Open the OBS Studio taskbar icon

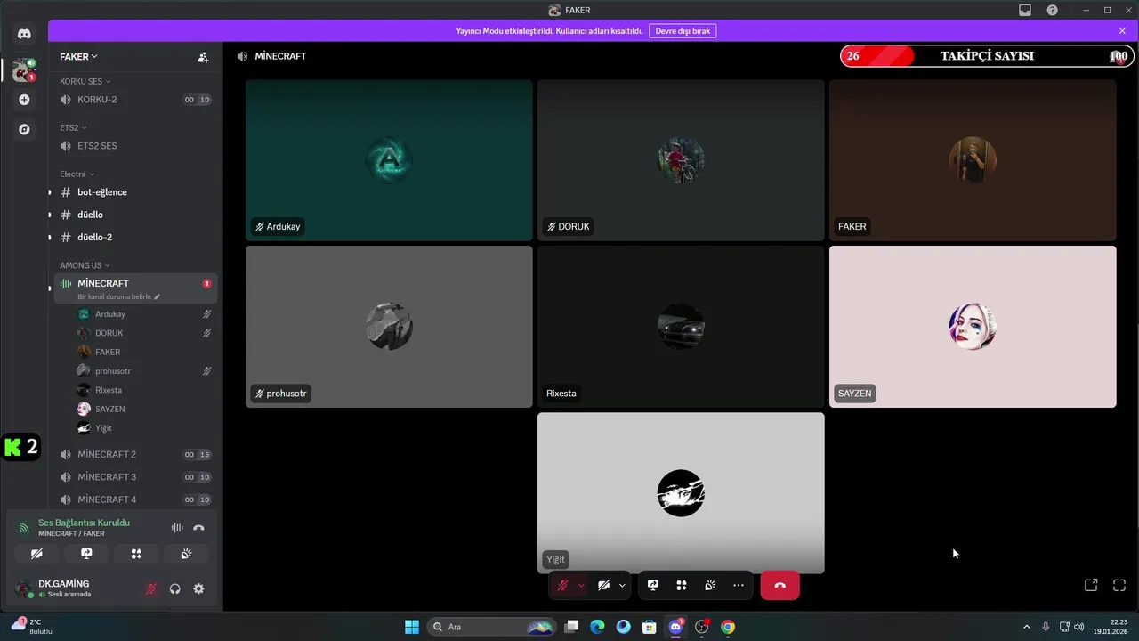702,627
